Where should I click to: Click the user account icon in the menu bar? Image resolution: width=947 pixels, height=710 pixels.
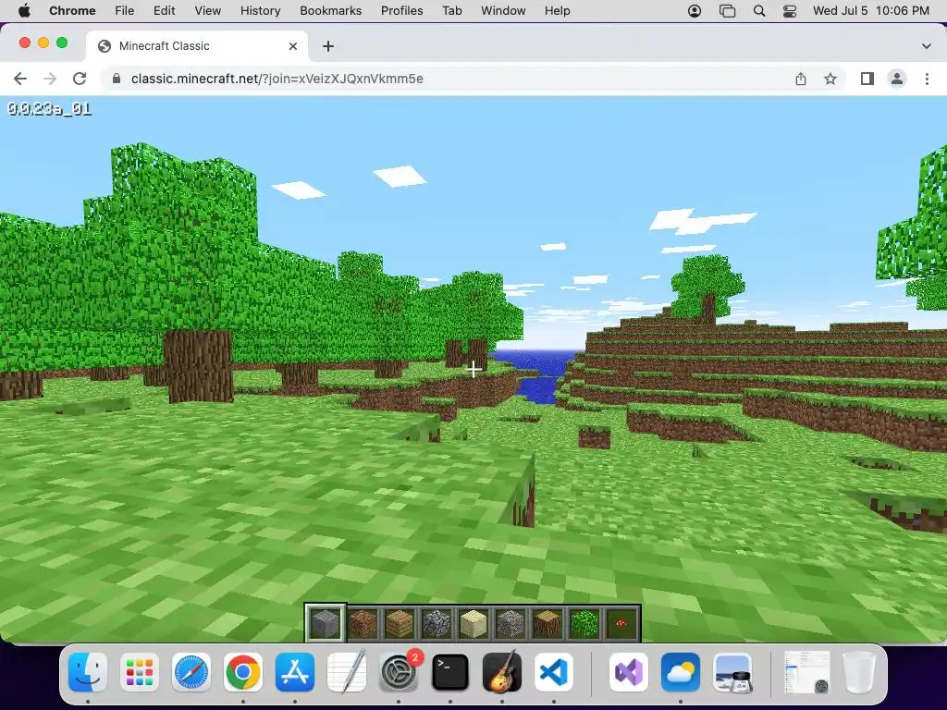pos(695,11)
